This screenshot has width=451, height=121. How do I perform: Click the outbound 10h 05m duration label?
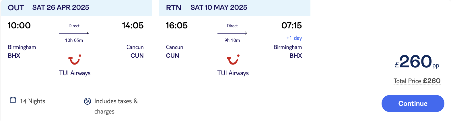click(74, 40)
